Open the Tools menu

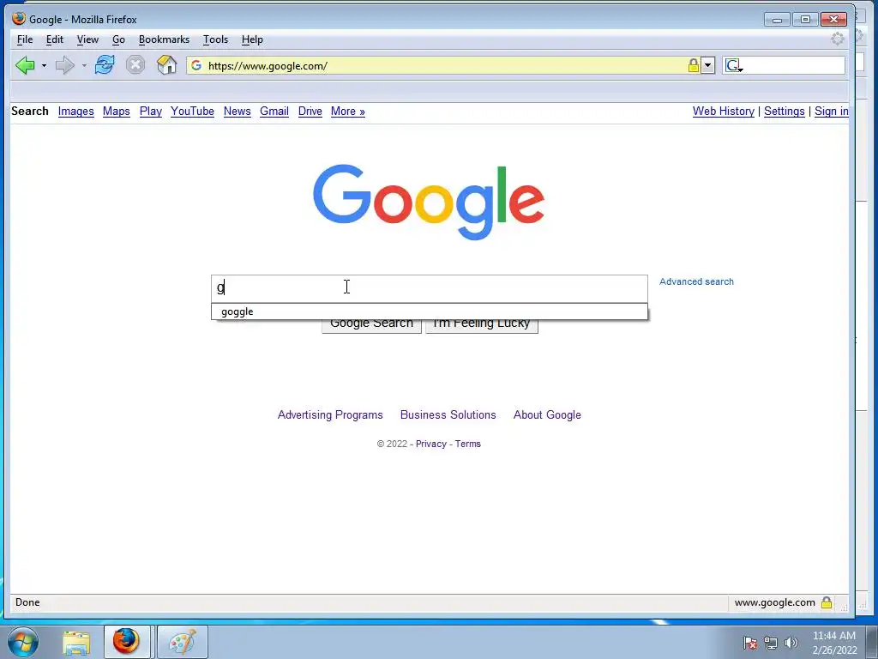coord(215,39)
